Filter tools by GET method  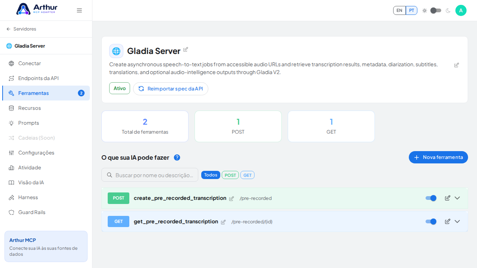coord(247,175)
